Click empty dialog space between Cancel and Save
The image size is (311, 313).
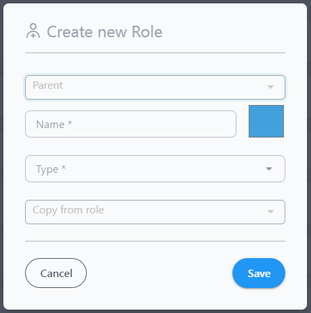(159, 273)
